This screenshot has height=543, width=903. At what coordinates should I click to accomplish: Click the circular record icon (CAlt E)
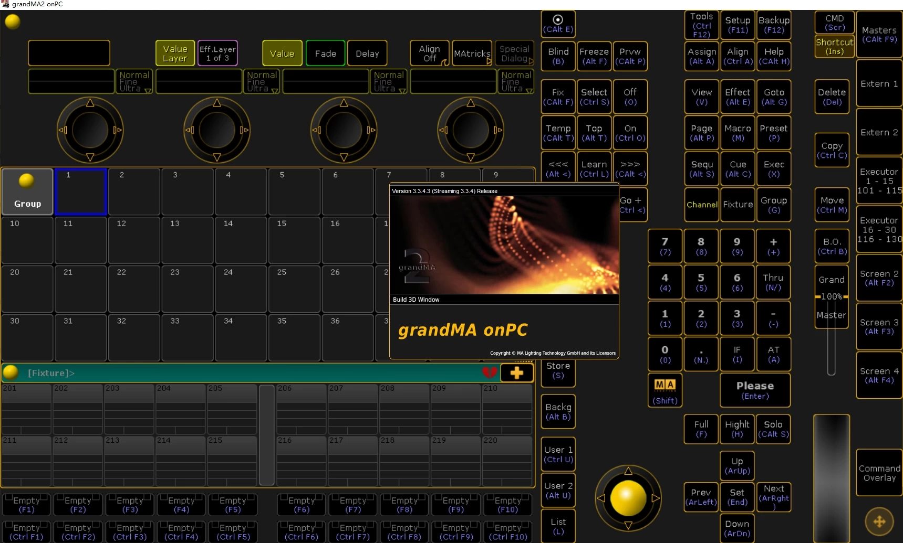click(x=558, y=24)
